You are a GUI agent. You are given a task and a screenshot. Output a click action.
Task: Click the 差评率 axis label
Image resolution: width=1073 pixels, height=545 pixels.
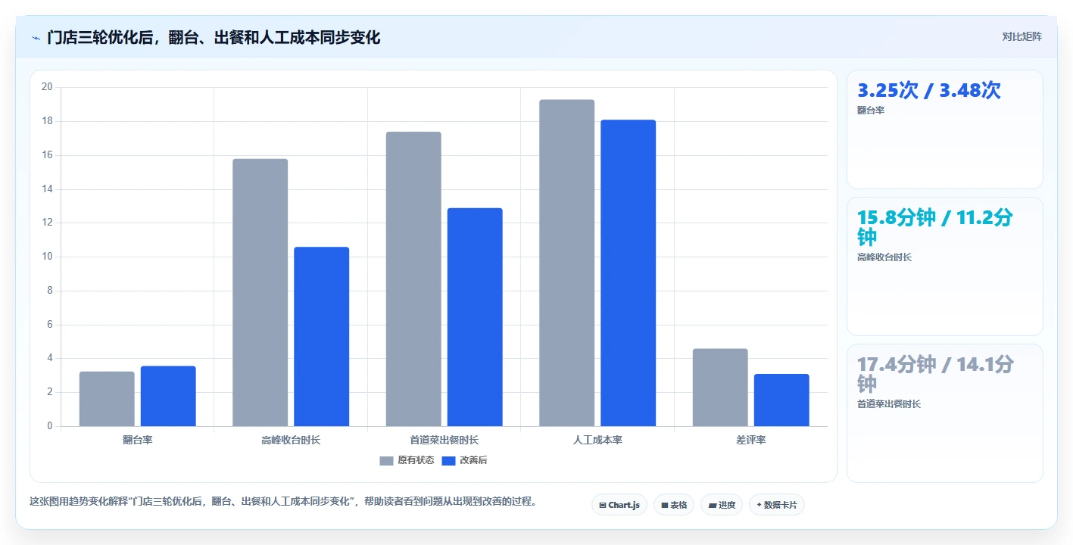(751, 440)
